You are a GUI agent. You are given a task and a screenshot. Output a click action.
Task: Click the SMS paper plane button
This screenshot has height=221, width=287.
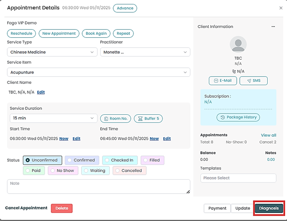253,81
